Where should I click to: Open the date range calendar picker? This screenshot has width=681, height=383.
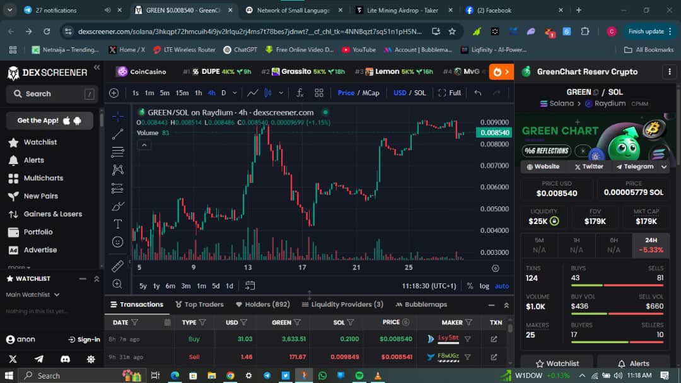coord(250,286)
